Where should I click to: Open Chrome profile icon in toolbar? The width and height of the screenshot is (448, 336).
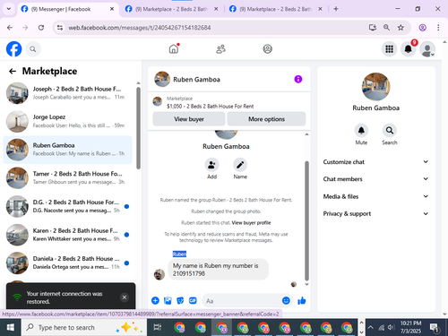pyautogui.click(x=422, y=28)
